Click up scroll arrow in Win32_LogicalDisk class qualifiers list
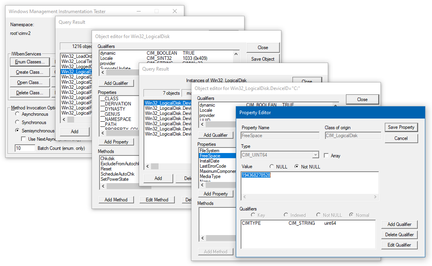This screenshot has width=432, height=266. pos(236,54)
